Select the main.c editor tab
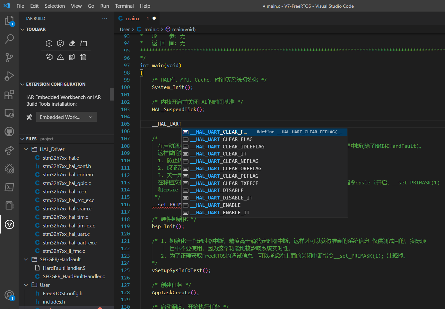The height and width of the screenshot is (309, 445). [x=137, y=18]
